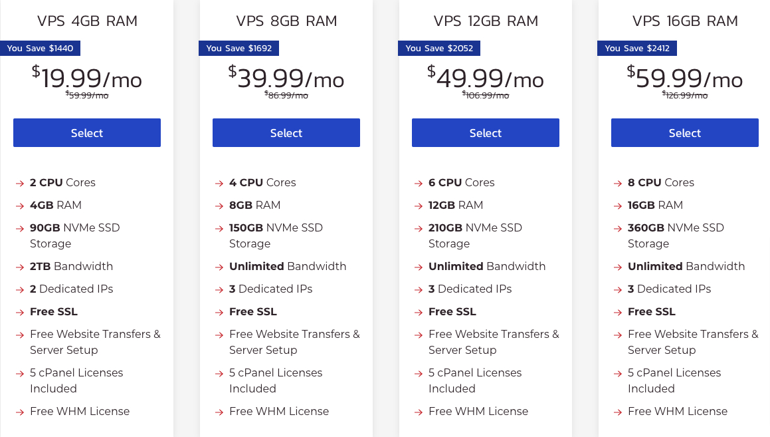Click the You Save $1440 badge

41,47
